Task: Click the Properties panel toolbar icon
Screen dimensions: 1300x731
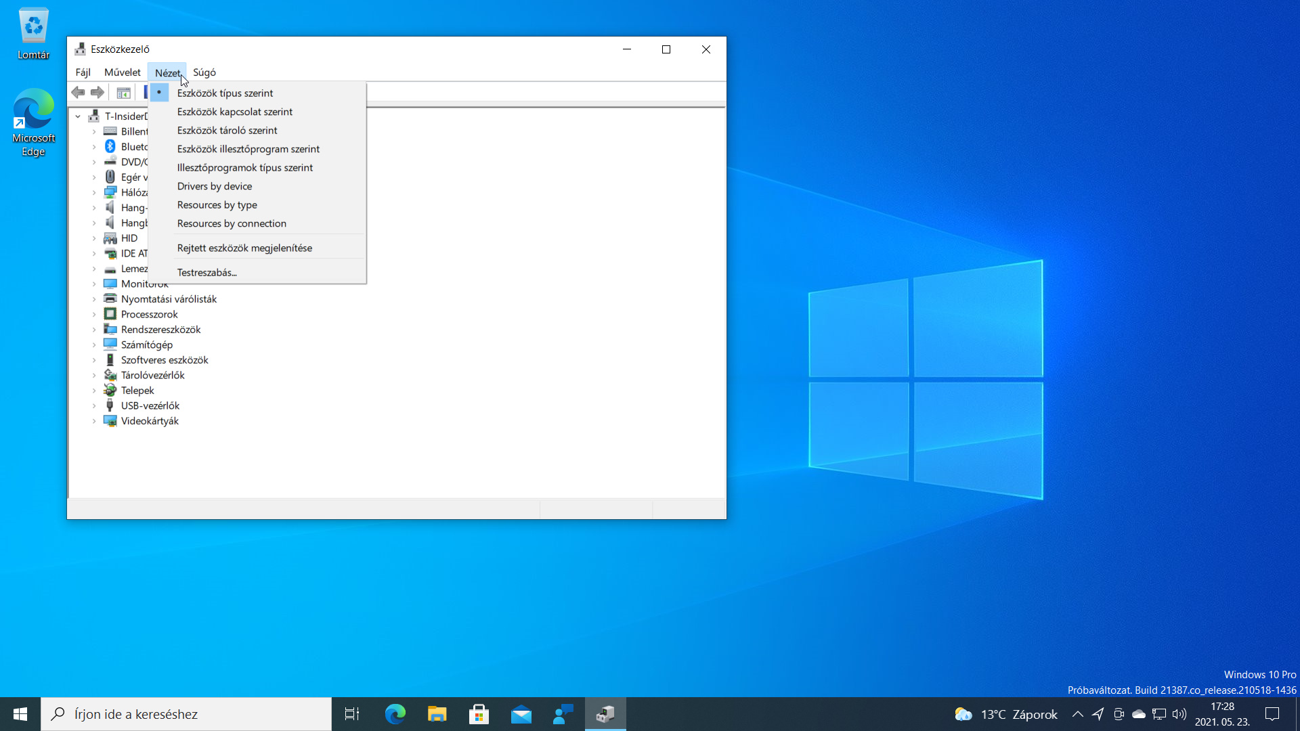Action: tap(123, 92)
